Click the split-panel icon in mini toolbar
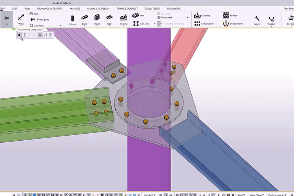 [x=51, y=35]
